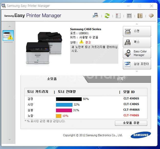
Task: Click the magenta toner level bar
Action: point(64,110)
